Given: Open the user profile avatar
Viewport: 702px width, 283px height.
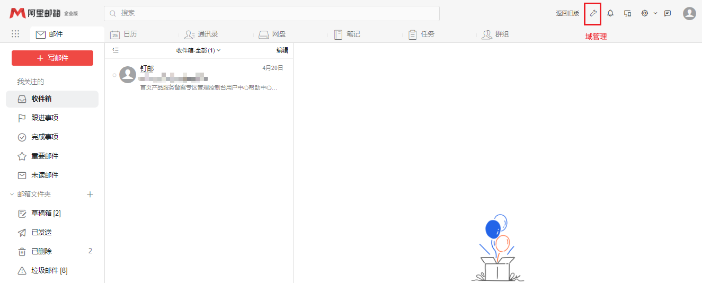Looking at the screenshot, I should coord(689,13).
